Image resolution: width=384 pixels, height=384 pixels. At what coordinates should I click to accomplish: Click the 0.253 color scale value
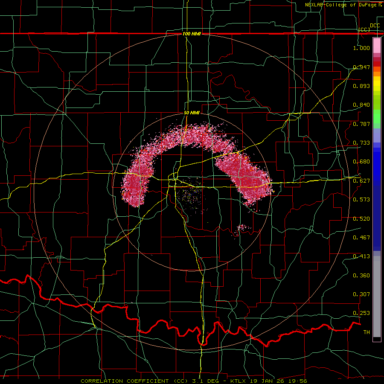pyautogui.click(x=361, y=313)
